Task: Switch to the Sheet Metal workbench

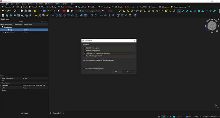Action: 142,7
